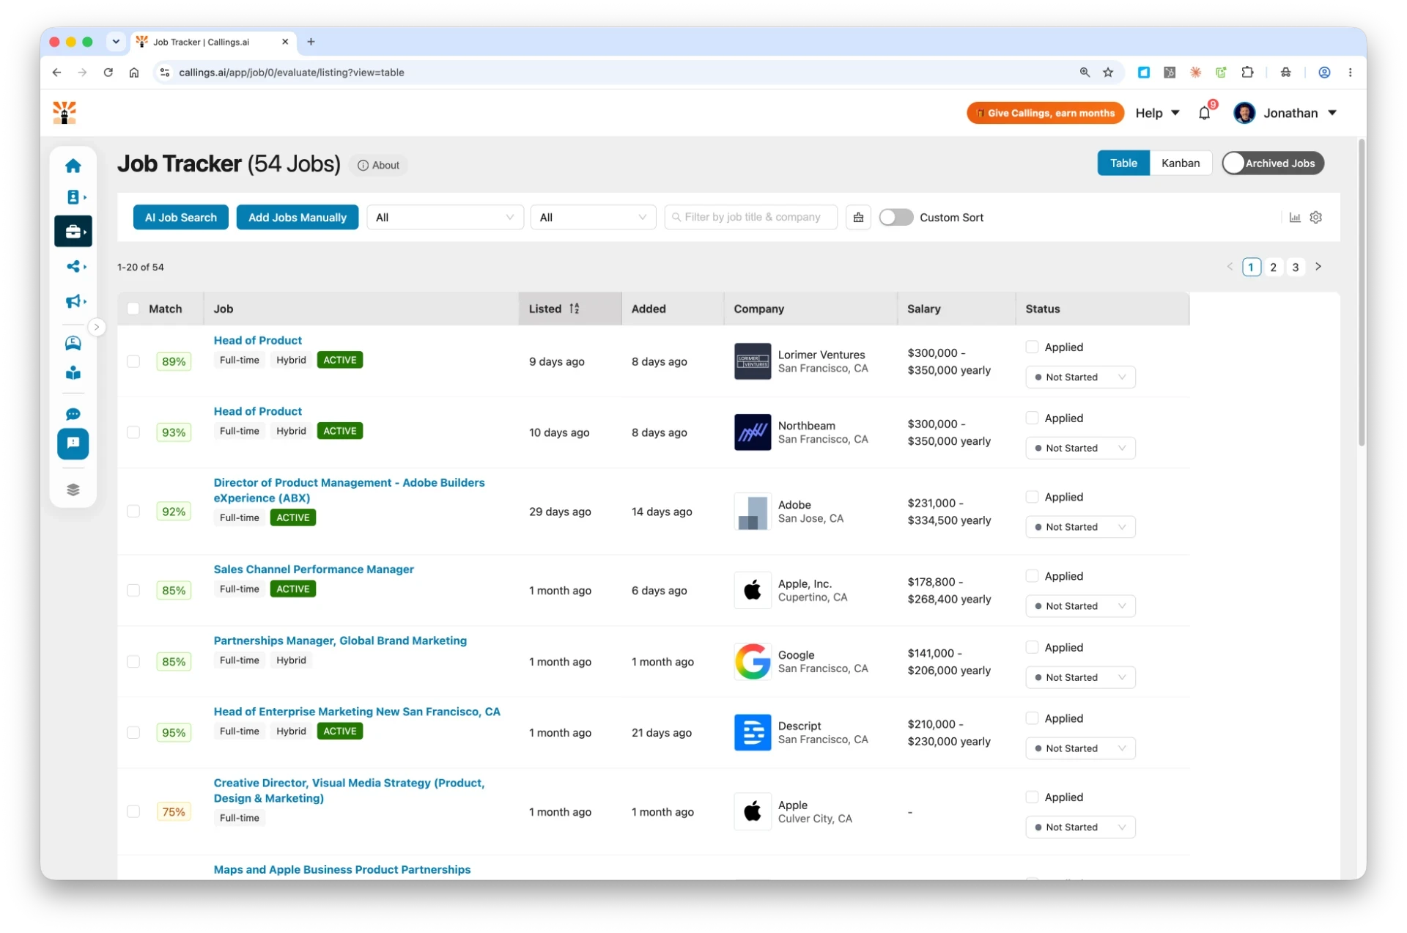The width and height of the screenshot is (1407, 933).
Task: Click the page vertical scrollbar
Action: tap(1362, 293)
